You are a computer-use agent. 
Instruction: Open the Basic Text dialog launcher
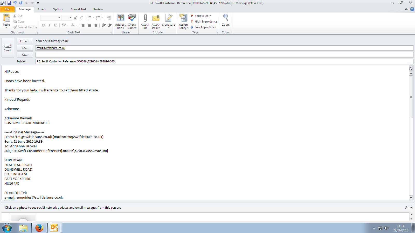[x=111, y=33]
